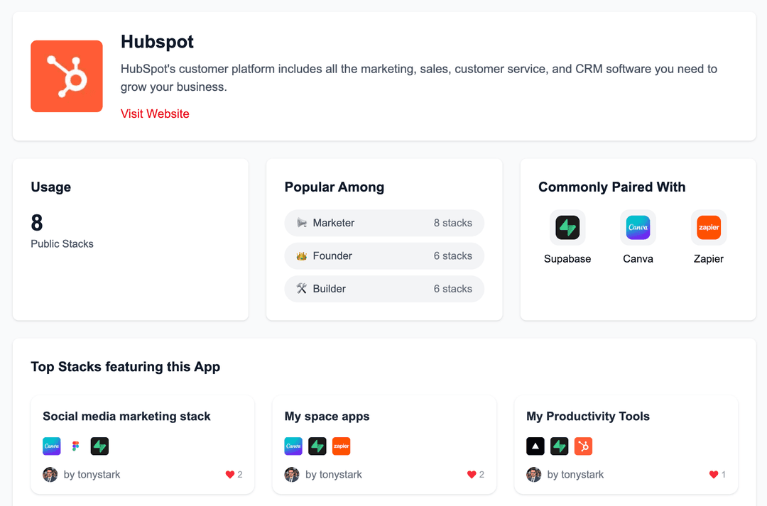Select the Builder stacks row
The image size is (767, 506).
[384, 289]
